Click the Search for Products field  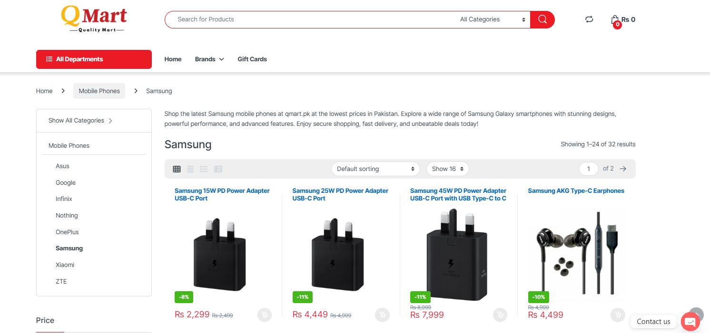coord(309,19)
